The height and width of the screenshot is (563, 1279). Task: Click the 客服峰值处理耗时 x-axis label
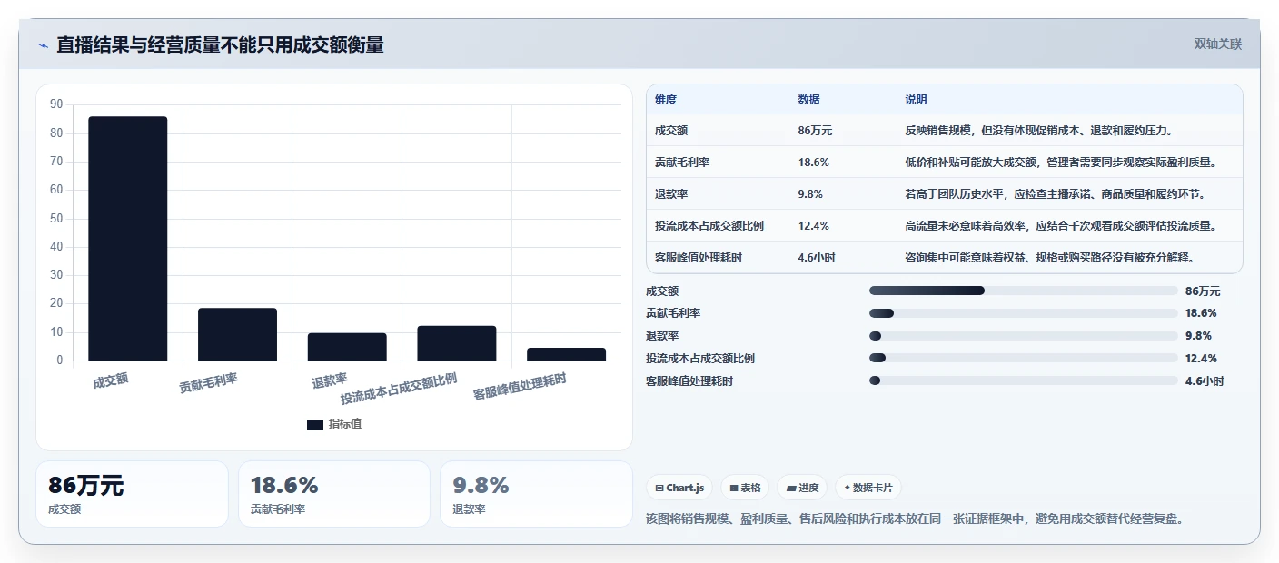(x=520, y=386)
